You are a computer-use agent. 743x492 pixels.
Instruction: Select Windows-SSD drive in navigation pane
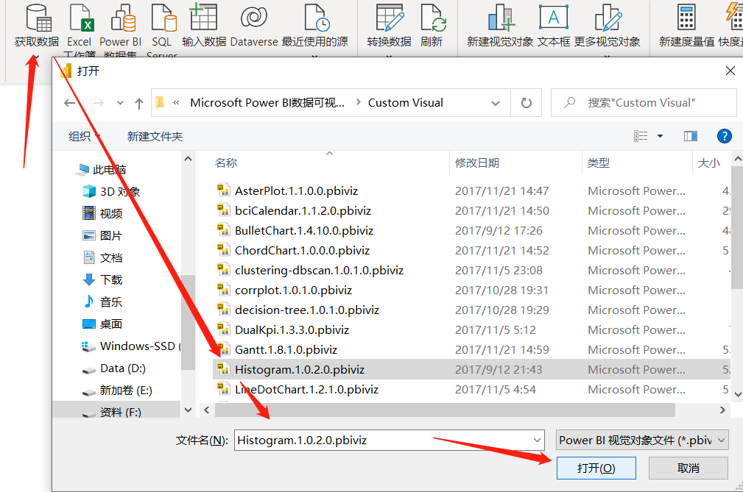131,346
